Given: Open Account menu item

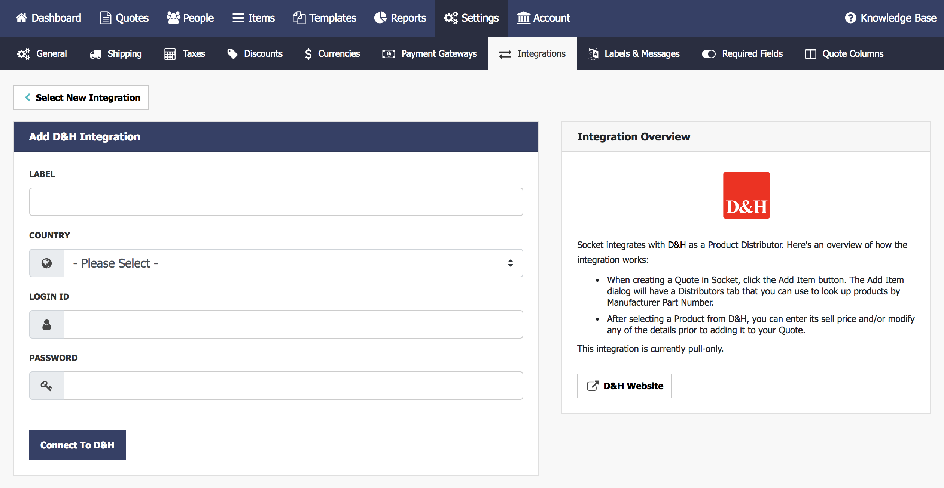Looking at the screenshot, I should point(543,18).
